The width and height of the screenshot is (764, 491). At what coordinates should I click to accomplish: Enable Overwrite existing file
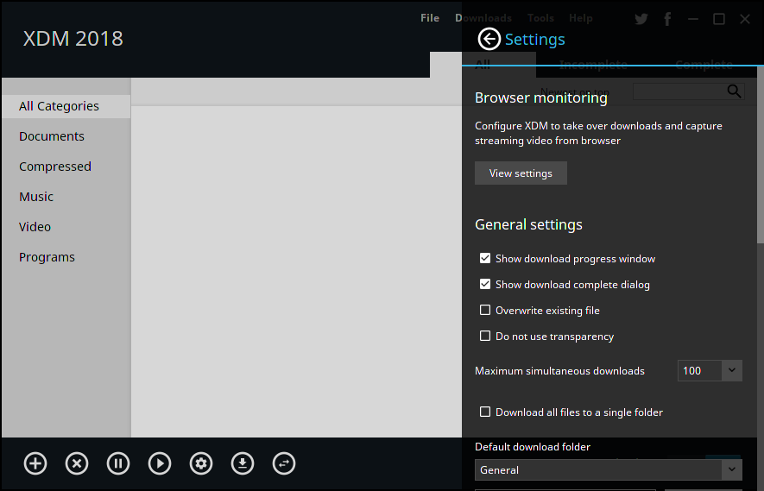(485, 310)
